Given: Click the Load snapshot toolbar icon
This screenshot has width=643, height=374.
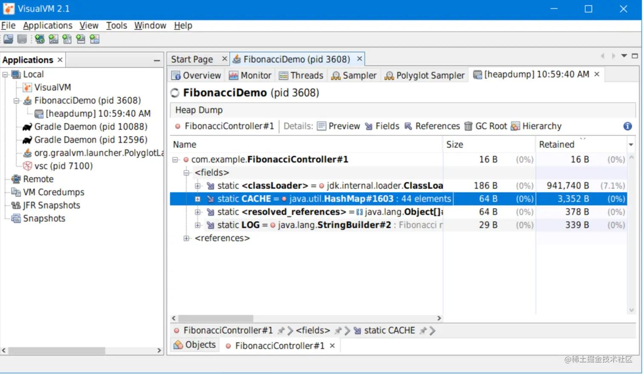Looking at the screenshot, I should [9, 39].
